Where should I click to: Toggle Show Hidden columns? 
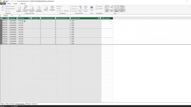pos(116,9)
